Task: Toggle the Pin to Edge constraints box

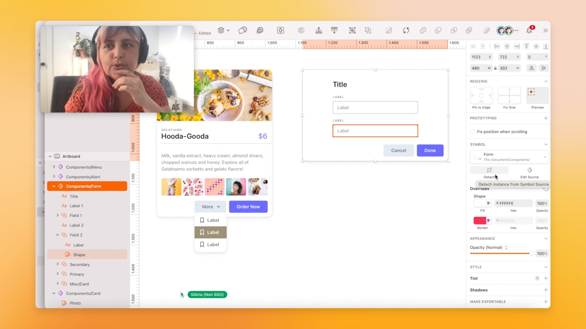Action: click(481, 96)
